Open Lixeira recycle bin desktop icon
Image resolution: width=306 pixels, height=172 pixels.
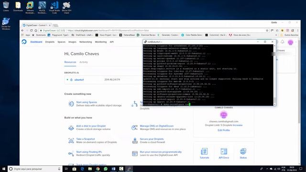pyautogui.click(x=6, y=6)
